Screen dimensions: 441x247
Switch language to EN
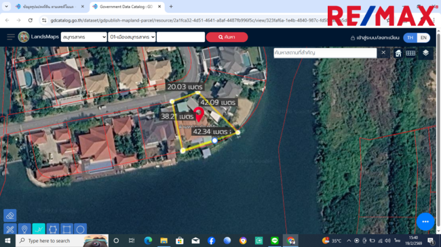tap(423, 38)
